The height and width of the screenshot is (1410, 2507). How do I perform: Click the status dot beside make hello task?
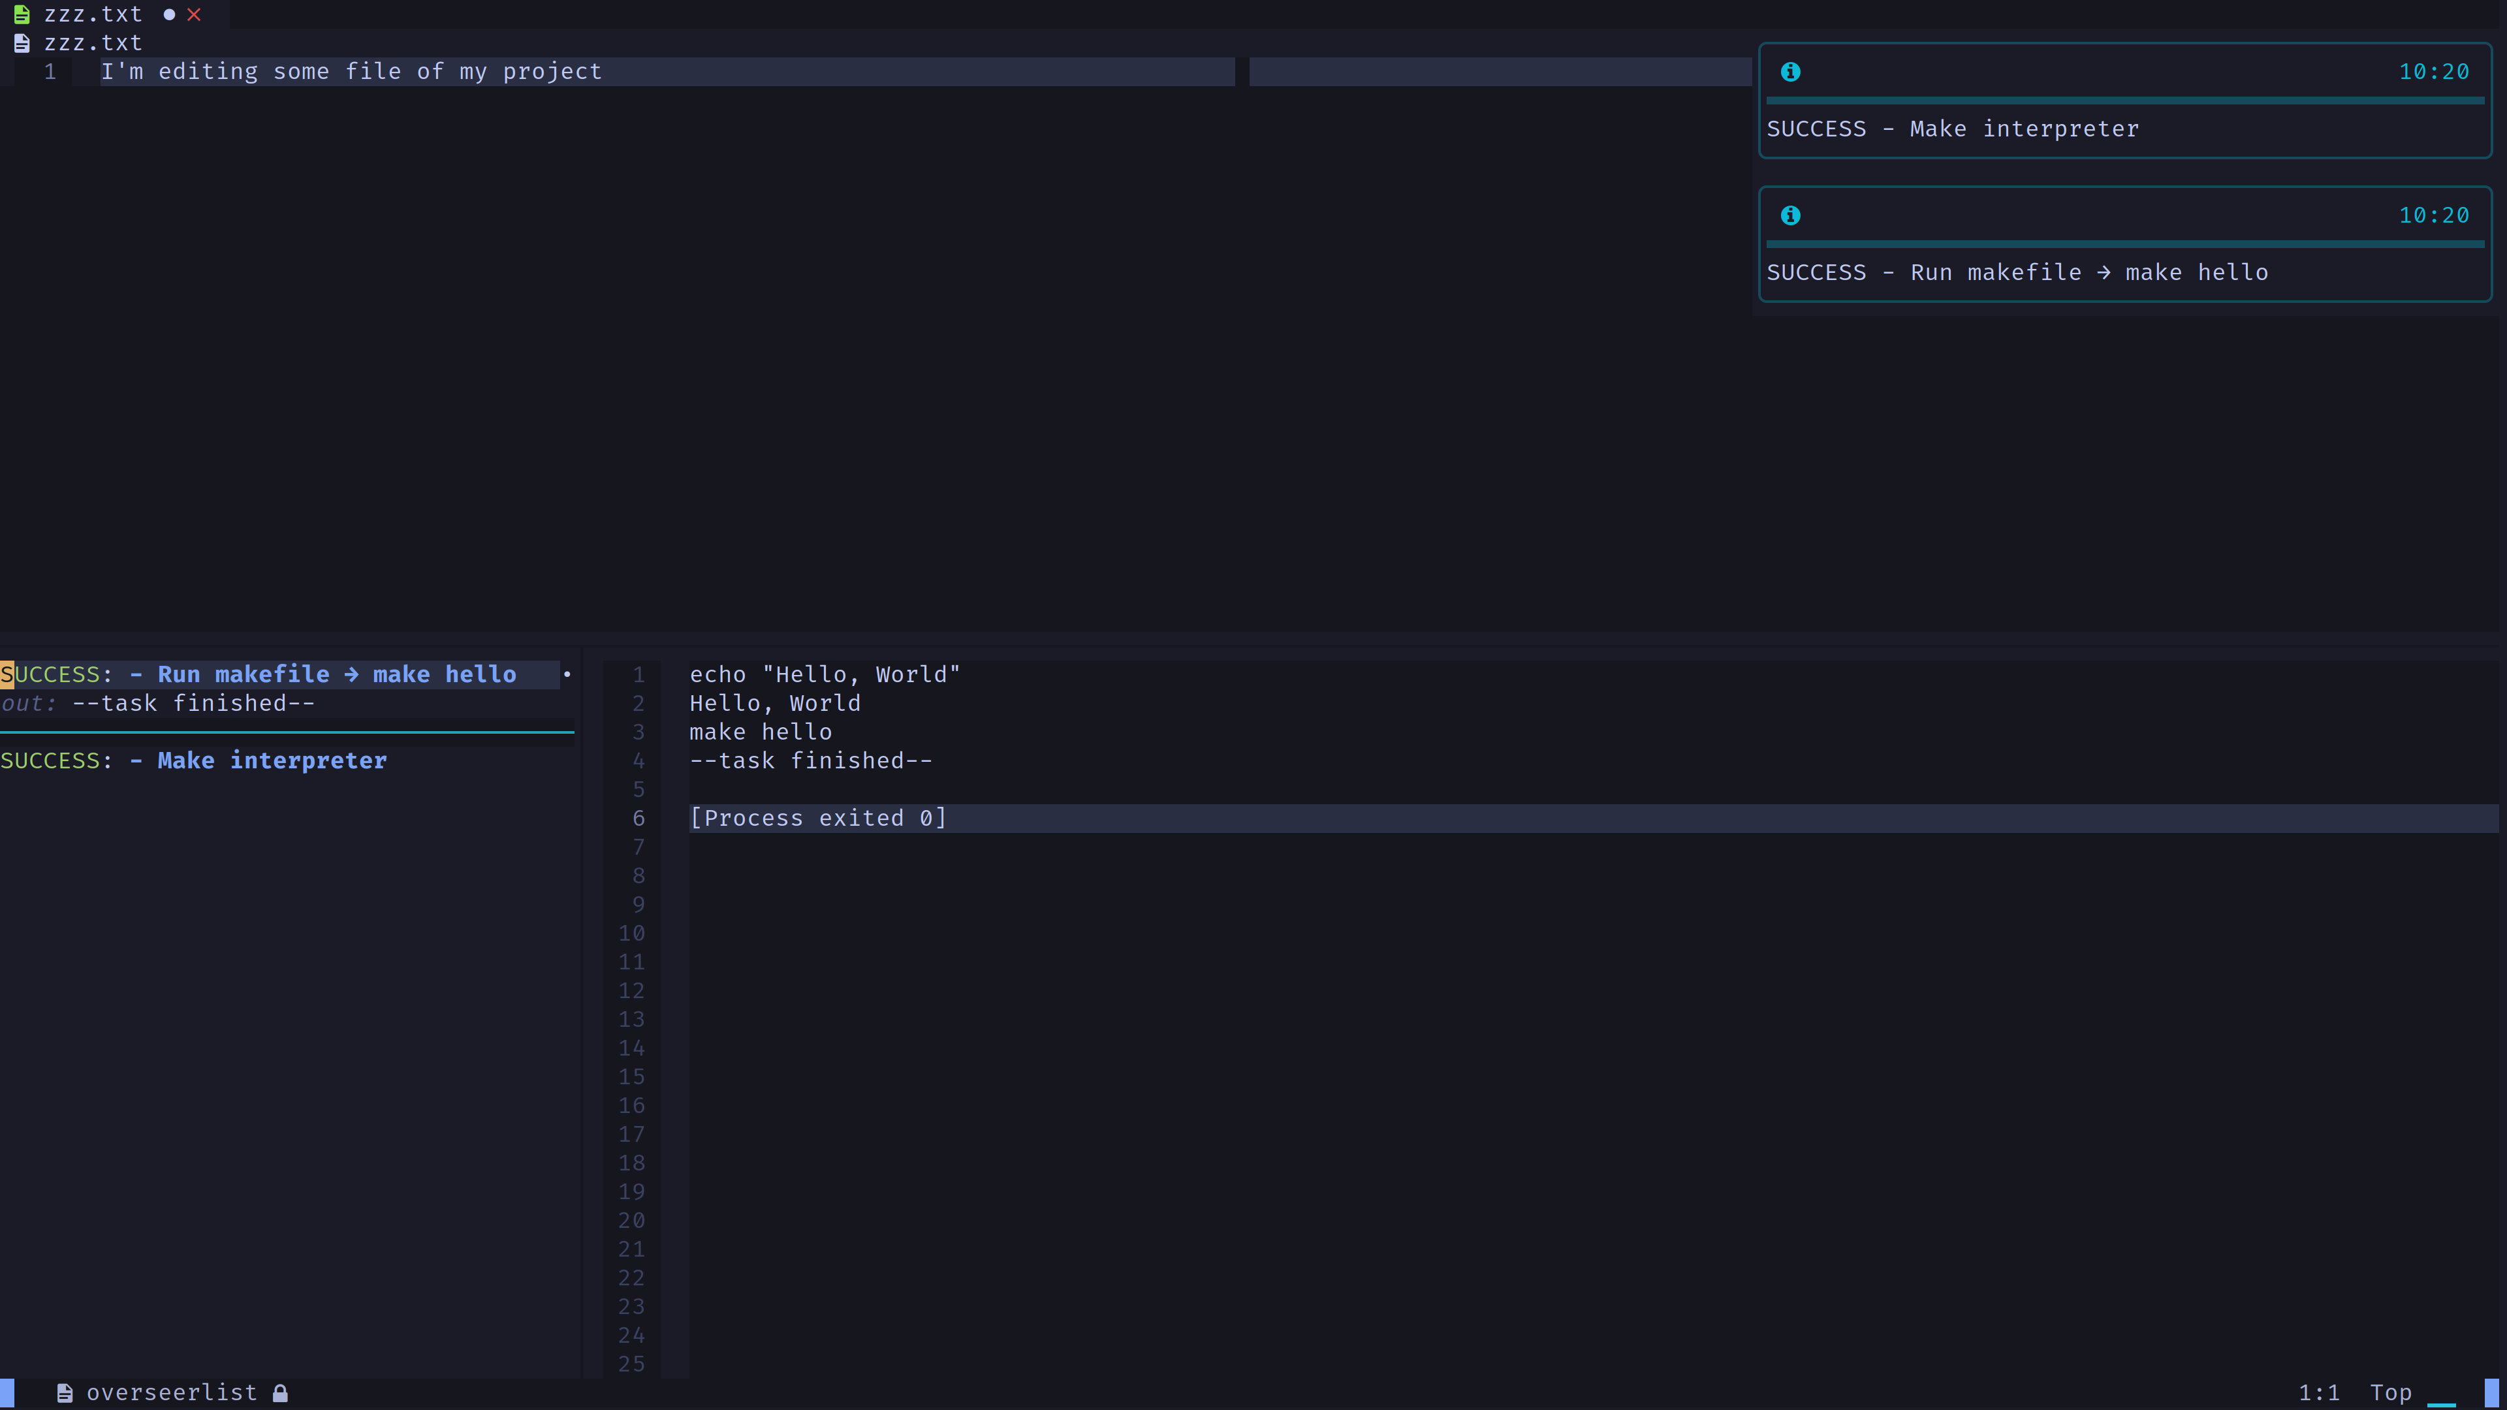(567, 674)
